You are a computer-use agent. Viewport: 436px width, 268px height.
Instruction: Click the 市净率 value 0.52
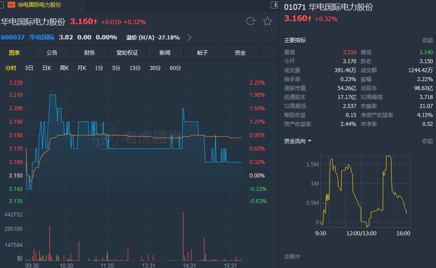427,124
